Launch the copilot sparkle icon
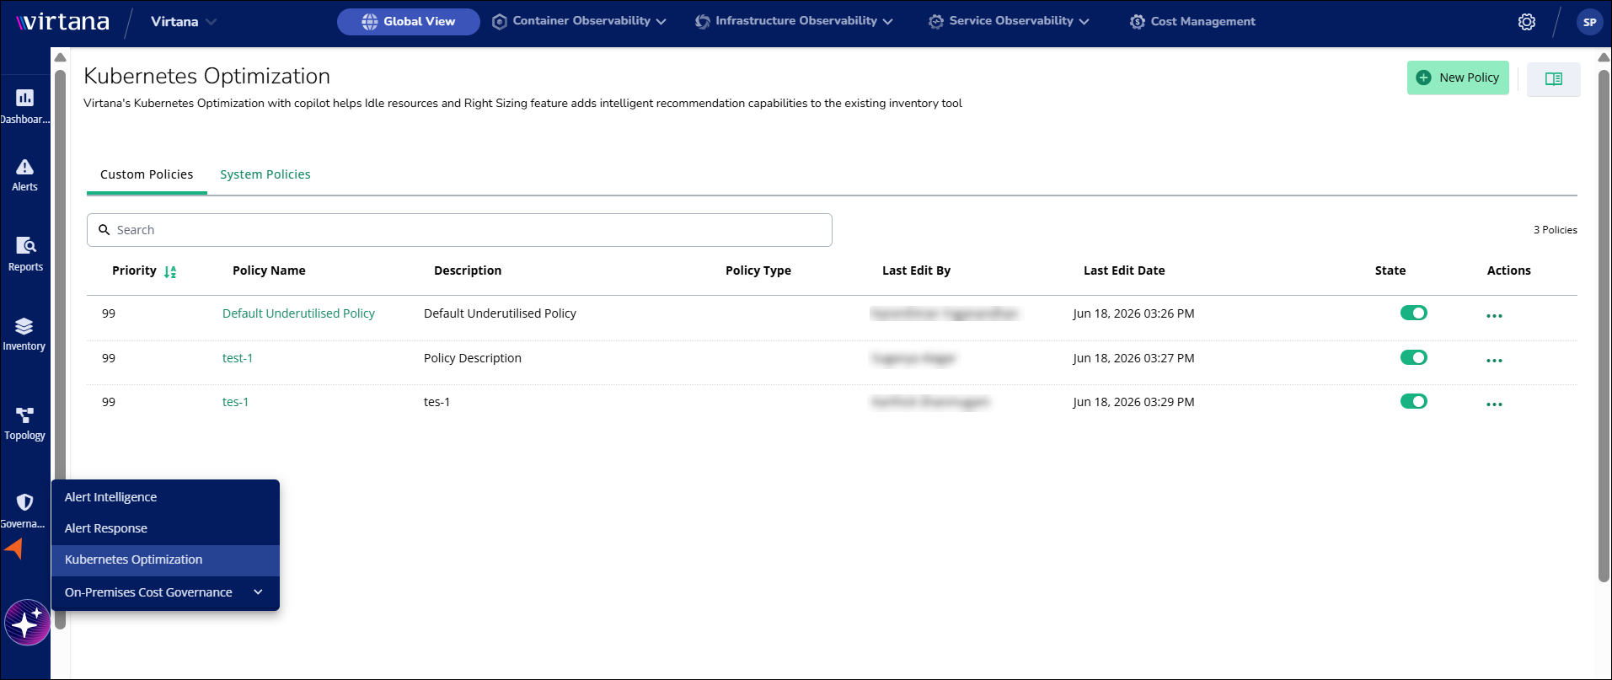This screenshot has width=1612, height=680. pos(28,623)
